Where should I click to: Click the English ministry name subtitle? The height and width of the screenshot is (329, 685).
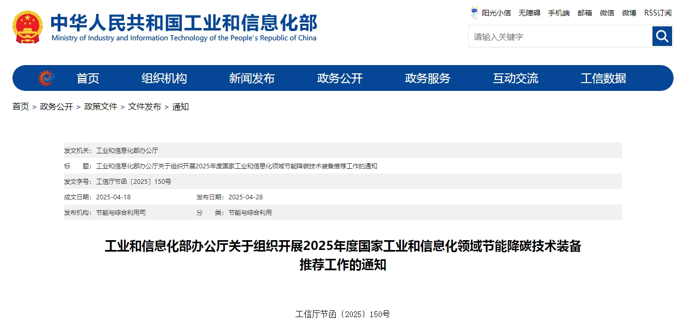click(184, 38)
